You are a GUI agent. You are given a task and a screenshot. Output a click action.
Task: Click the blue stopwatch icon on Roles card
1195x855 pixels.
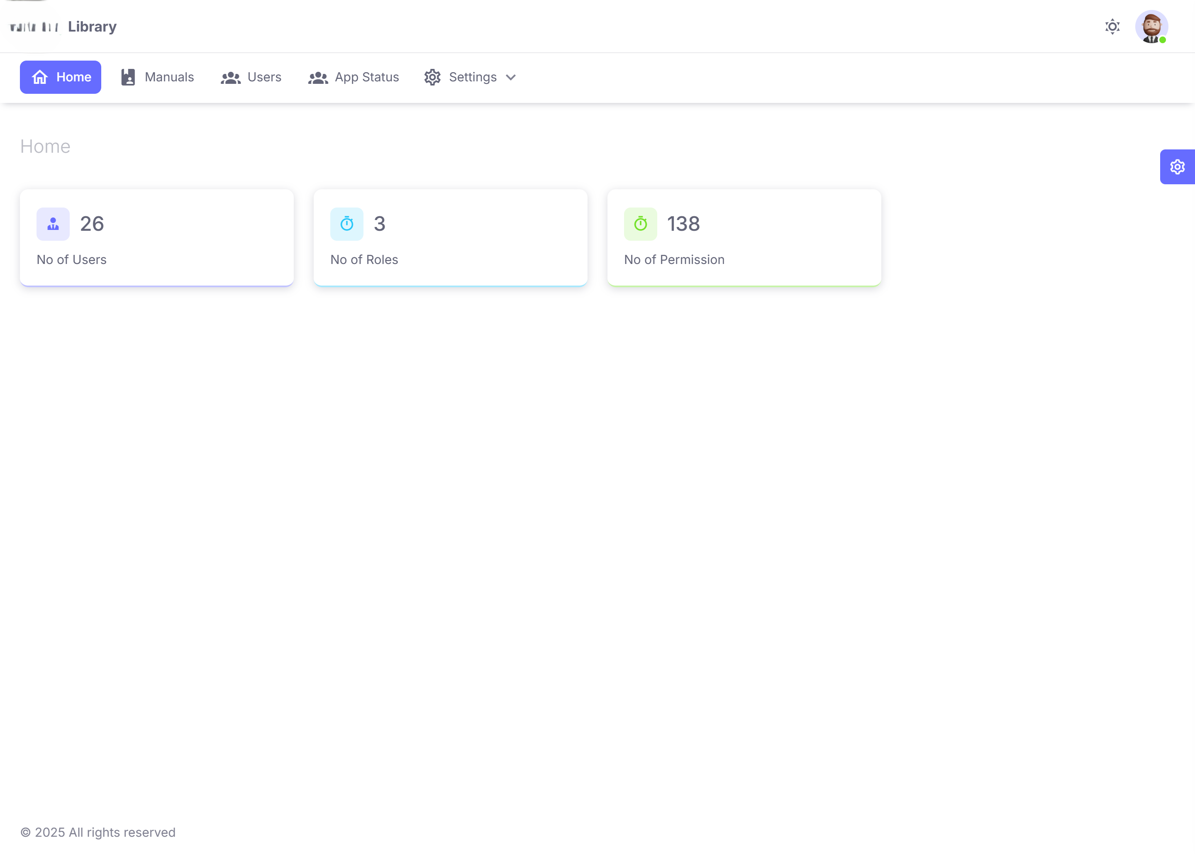coord(347,224)
